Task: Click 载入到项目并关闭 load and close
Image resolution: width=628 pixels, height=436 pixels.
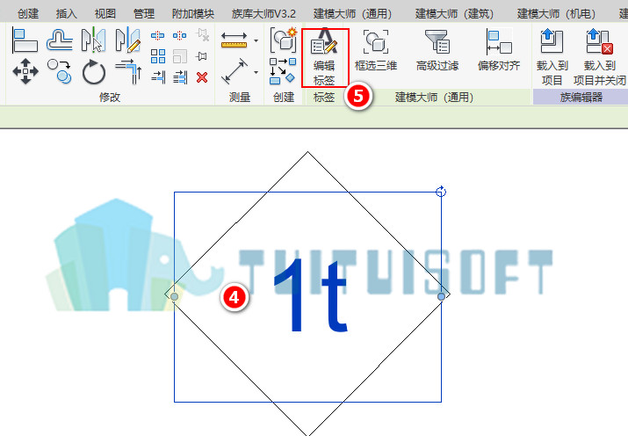Action: 600,57
